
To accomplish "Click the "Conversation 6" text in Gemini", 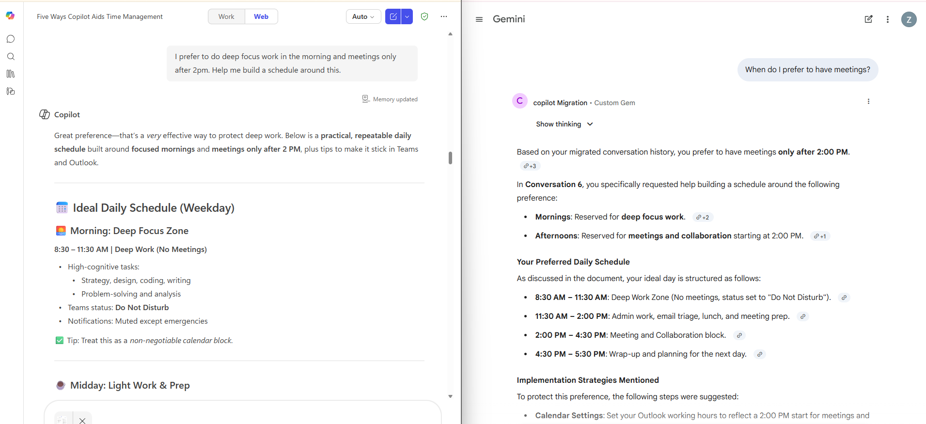I will (x=554, y=184).
